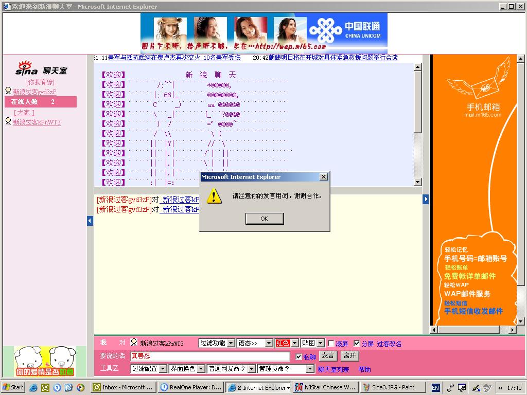Click the yellow warning icon in the dialog
This screenshot has height=395, width=527.
(x=214, y=196)
